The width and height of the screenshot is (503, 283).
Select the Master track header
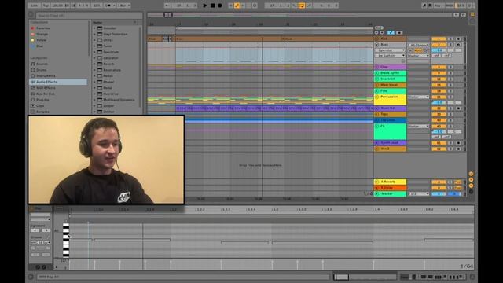[390, 194]
